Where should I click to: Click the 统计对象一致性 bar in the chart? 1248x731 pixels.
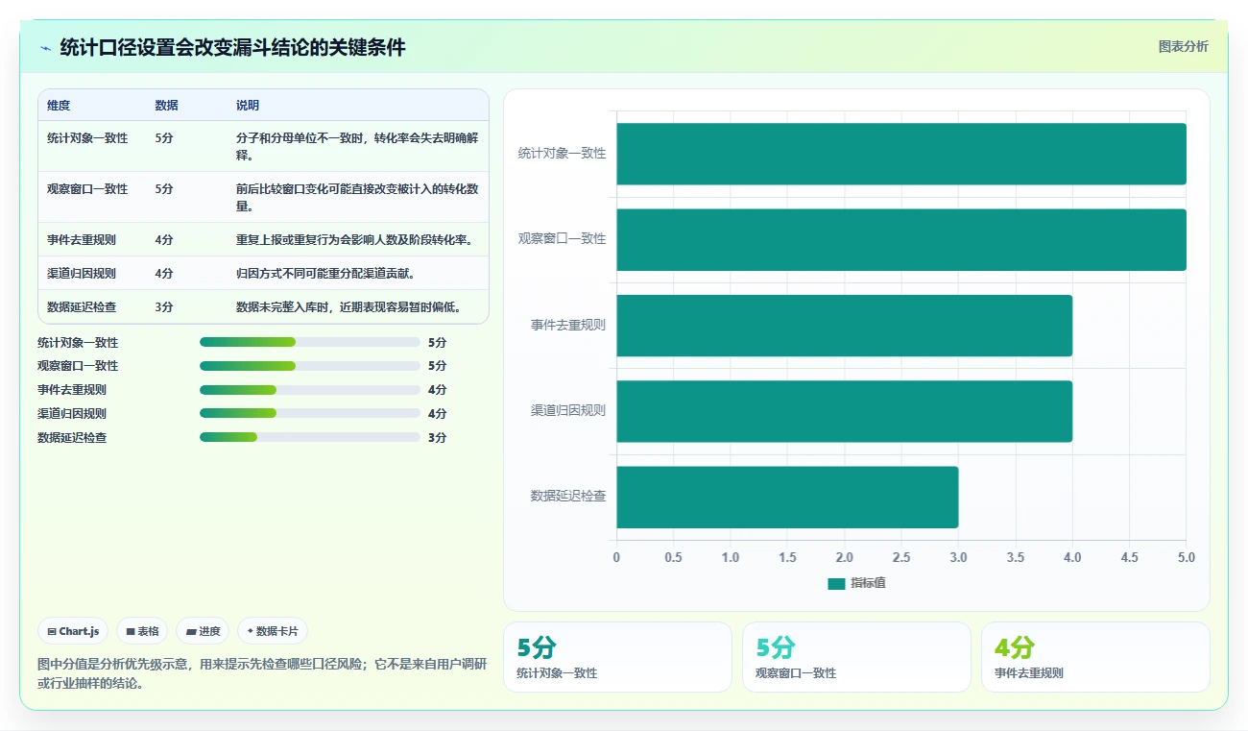pyautogui.click(x=901, y=154)
